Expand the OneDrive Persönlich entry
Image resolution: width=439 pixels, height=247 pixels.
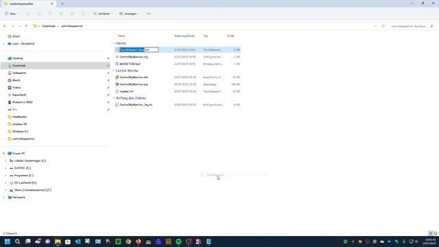(x=4, y=44)
